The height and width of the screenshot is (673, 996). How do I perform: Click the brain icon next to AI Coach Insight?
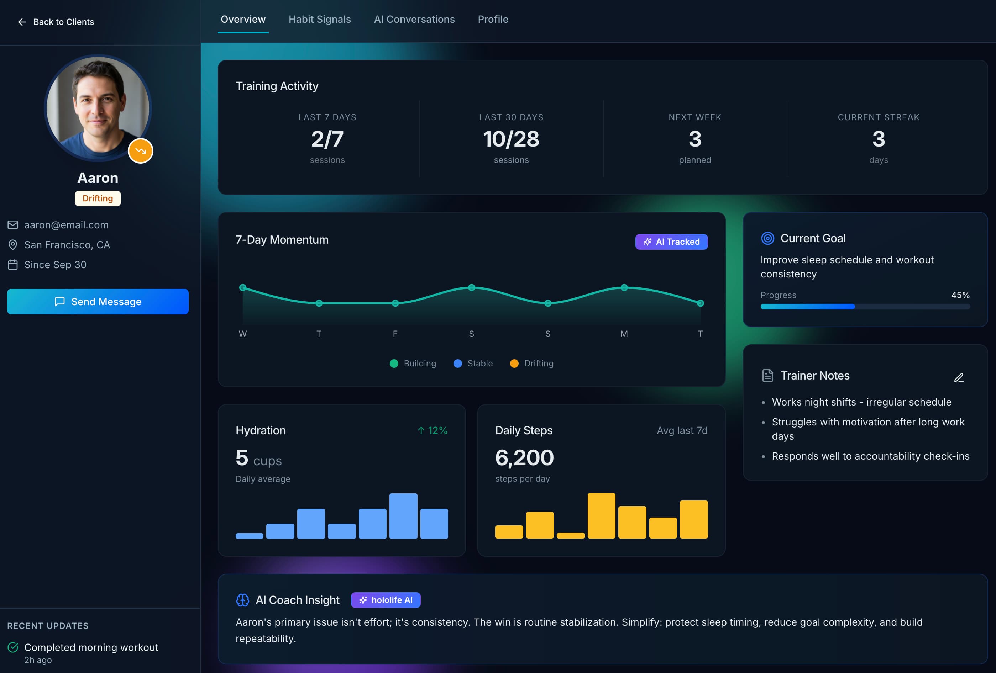243,600
